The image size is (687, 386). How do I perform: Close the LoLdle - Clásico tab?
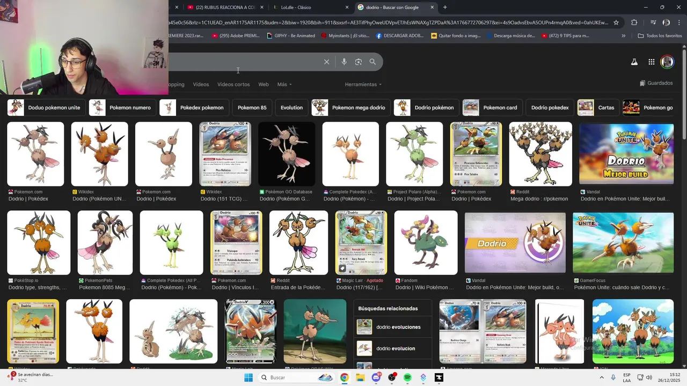pos(347,8)
